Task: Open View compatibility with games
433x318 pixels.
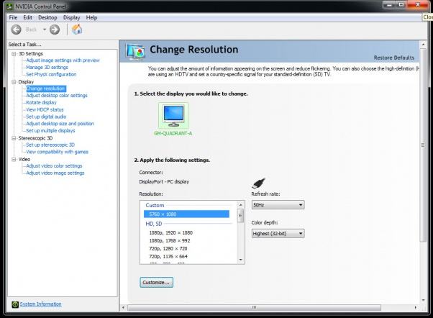Action: (x=57, y=152)
